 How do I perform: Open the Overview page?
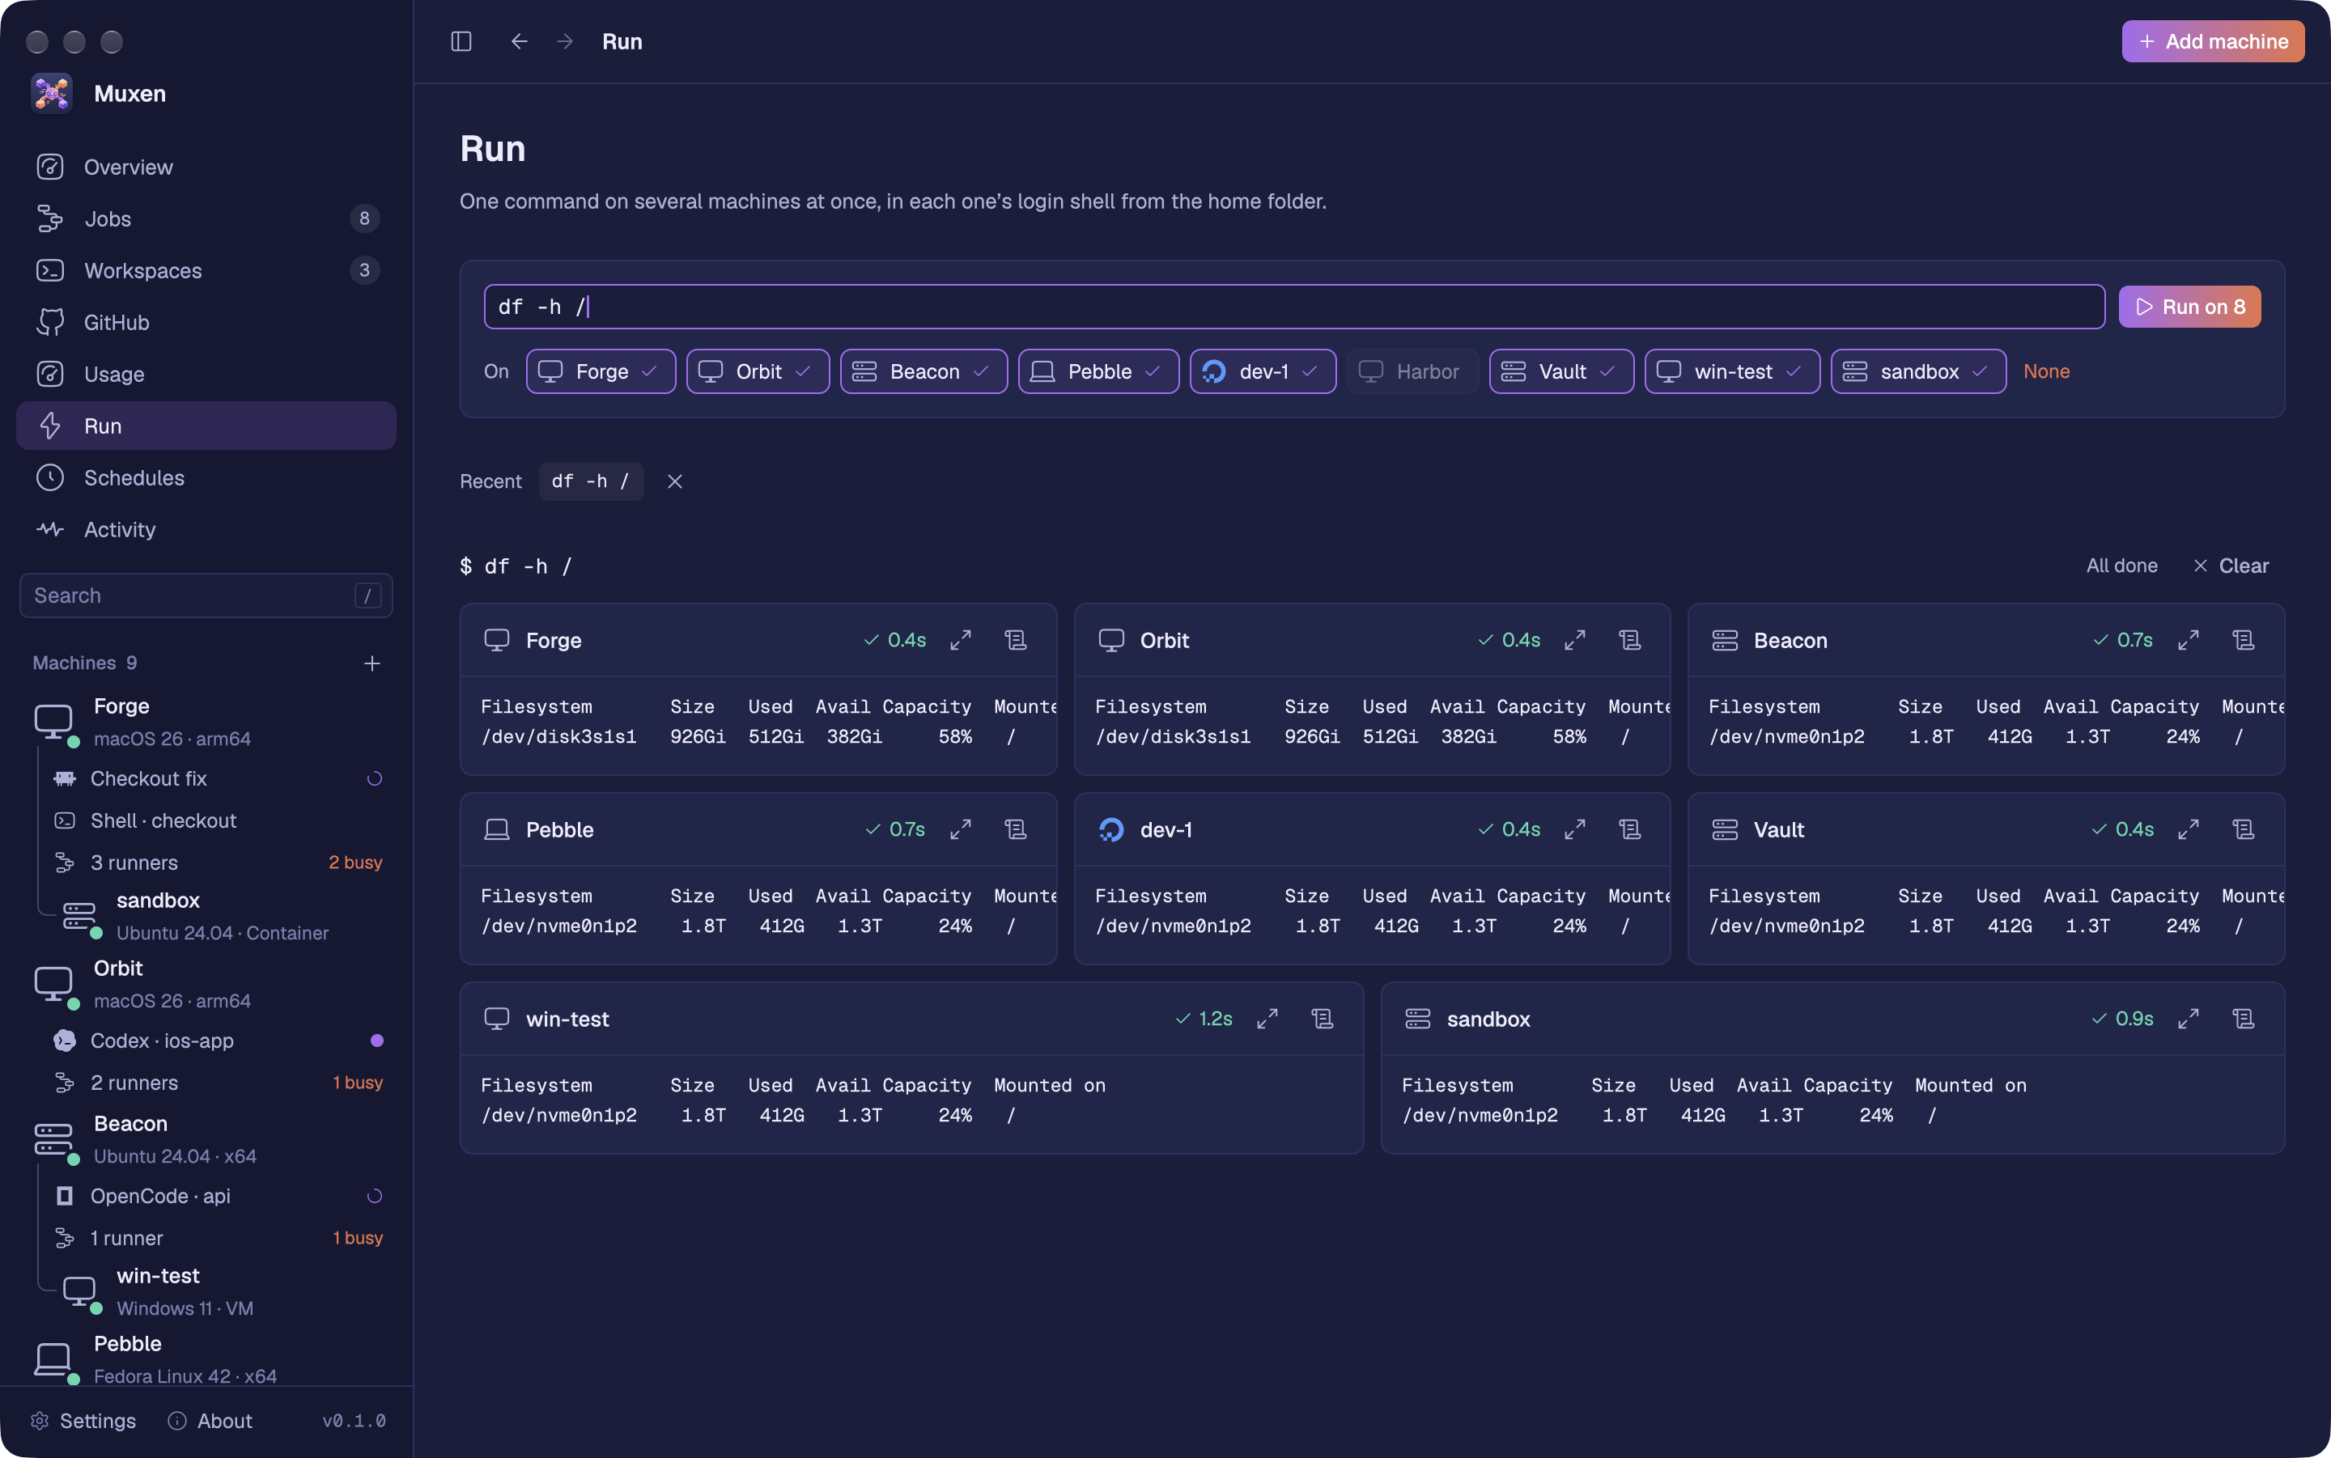206,167
